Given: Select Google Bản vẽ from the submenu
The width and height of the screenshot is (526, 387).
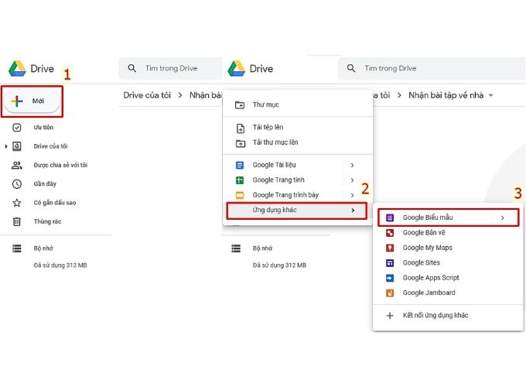Looking at the screenshot, I should point(448,233).
